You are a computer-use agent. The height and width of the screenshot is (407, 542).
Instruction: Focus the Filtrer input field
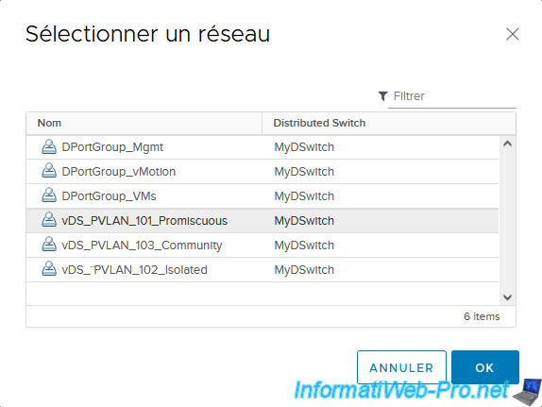tap(454, 96)
